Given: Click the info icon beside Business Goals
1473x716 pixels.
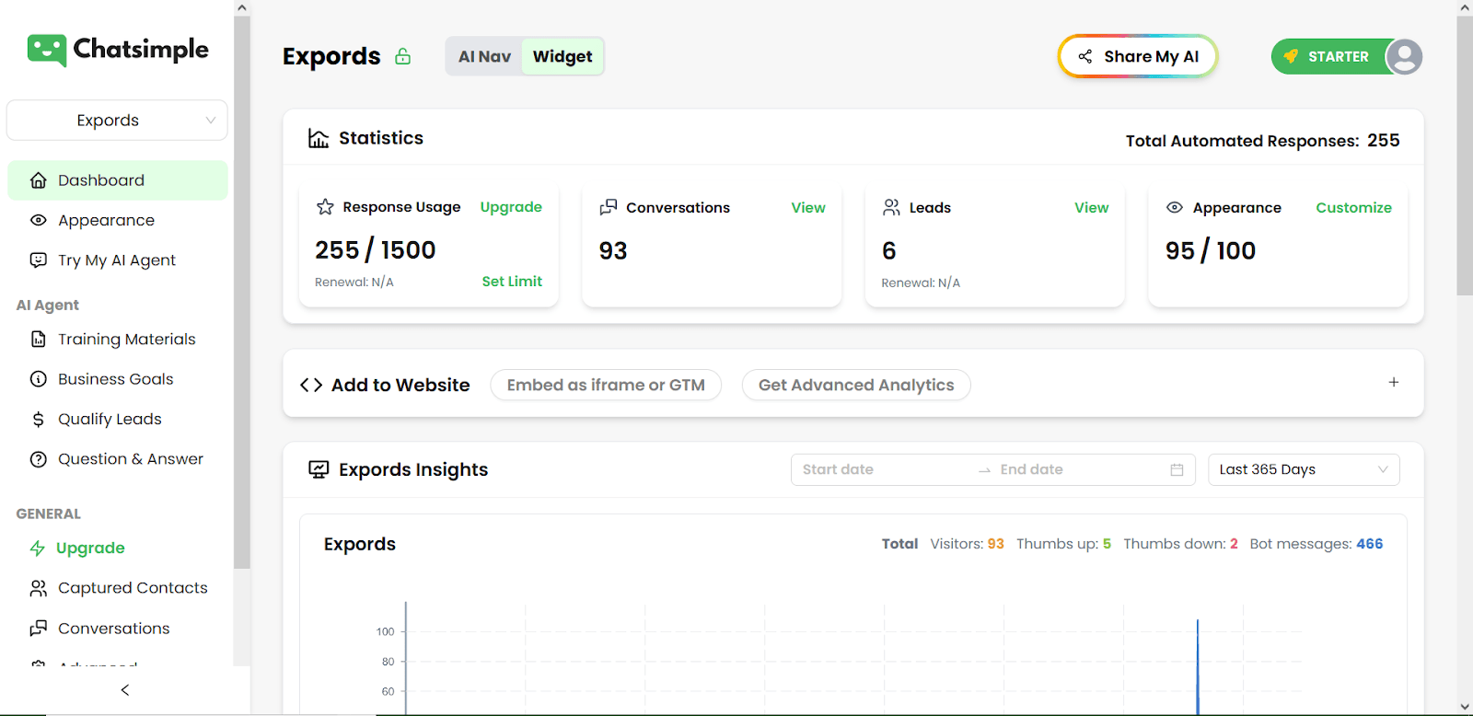Looking at the screenshot, I should (39, 379).
